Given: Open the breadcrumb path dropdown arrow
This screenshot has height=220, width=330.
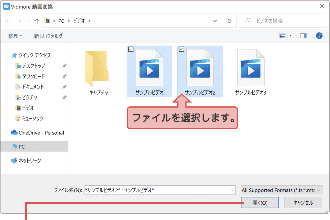Looking at the screenshot, I should tap(215, 20).
